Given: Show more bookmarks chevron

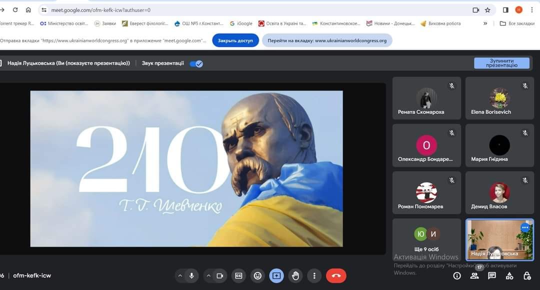Looking at the screenshot, I should [x=485, y=23].
